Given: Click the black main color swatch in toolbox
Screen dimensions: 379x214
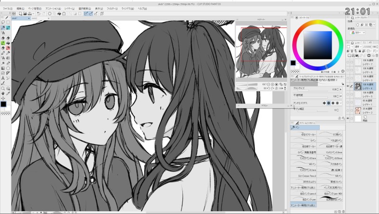Looking at the screenshot, I should [3, 104].
